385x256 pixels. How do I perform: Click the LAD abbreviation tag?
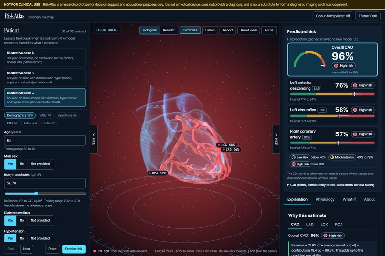(x=317, y=89)
